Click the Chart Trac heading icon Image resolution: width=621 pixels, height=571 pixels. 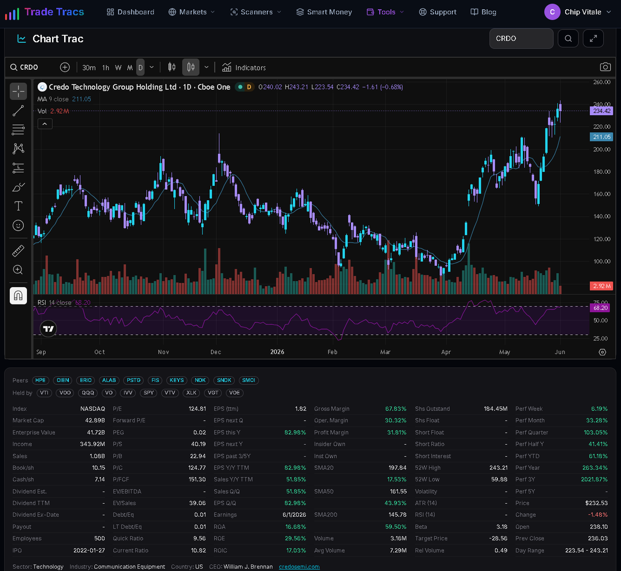pyautogui.click(x=22, y=39)
